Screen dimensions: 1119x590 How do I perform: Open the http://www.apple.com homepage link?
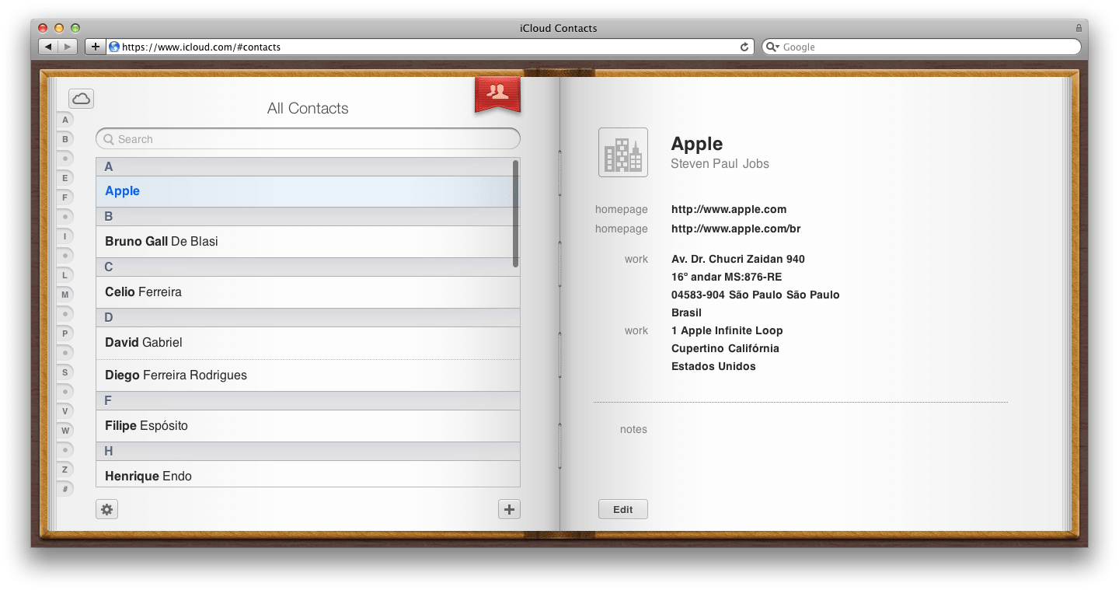729,209
